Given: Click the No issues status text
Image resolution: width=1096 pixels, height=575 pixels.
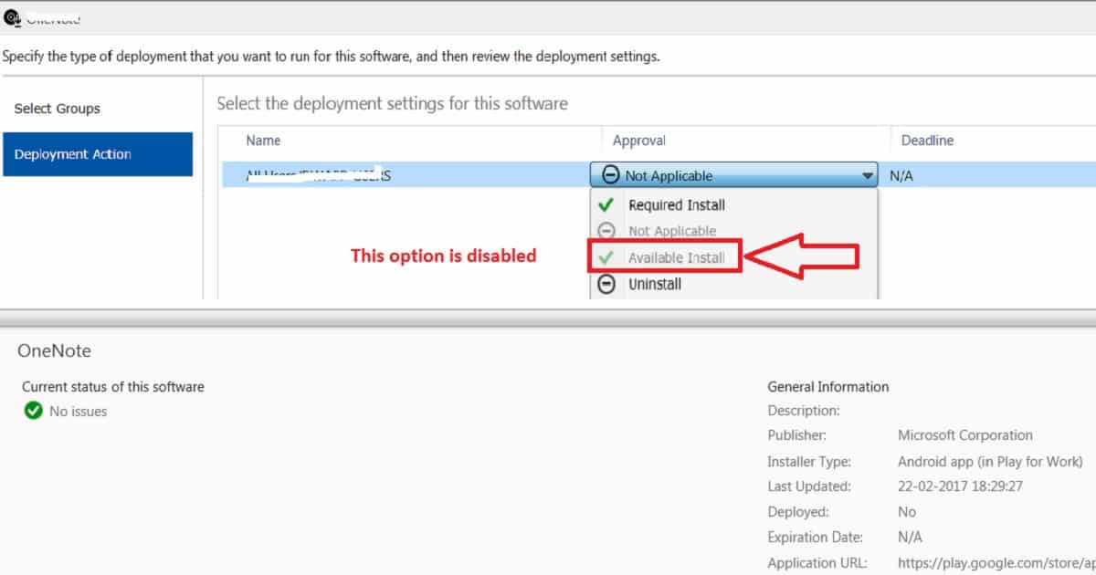Looking at the screenshot, I should point(79,412).
